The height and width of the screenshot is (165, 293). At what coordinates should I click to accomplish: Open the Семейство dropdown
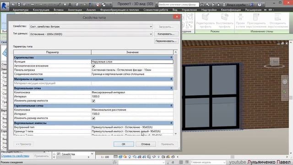click(x=151, y=27)
